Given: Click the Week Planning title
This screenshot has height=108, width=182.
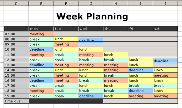Looking at the screenshot, I should click(x=92, y=16).
